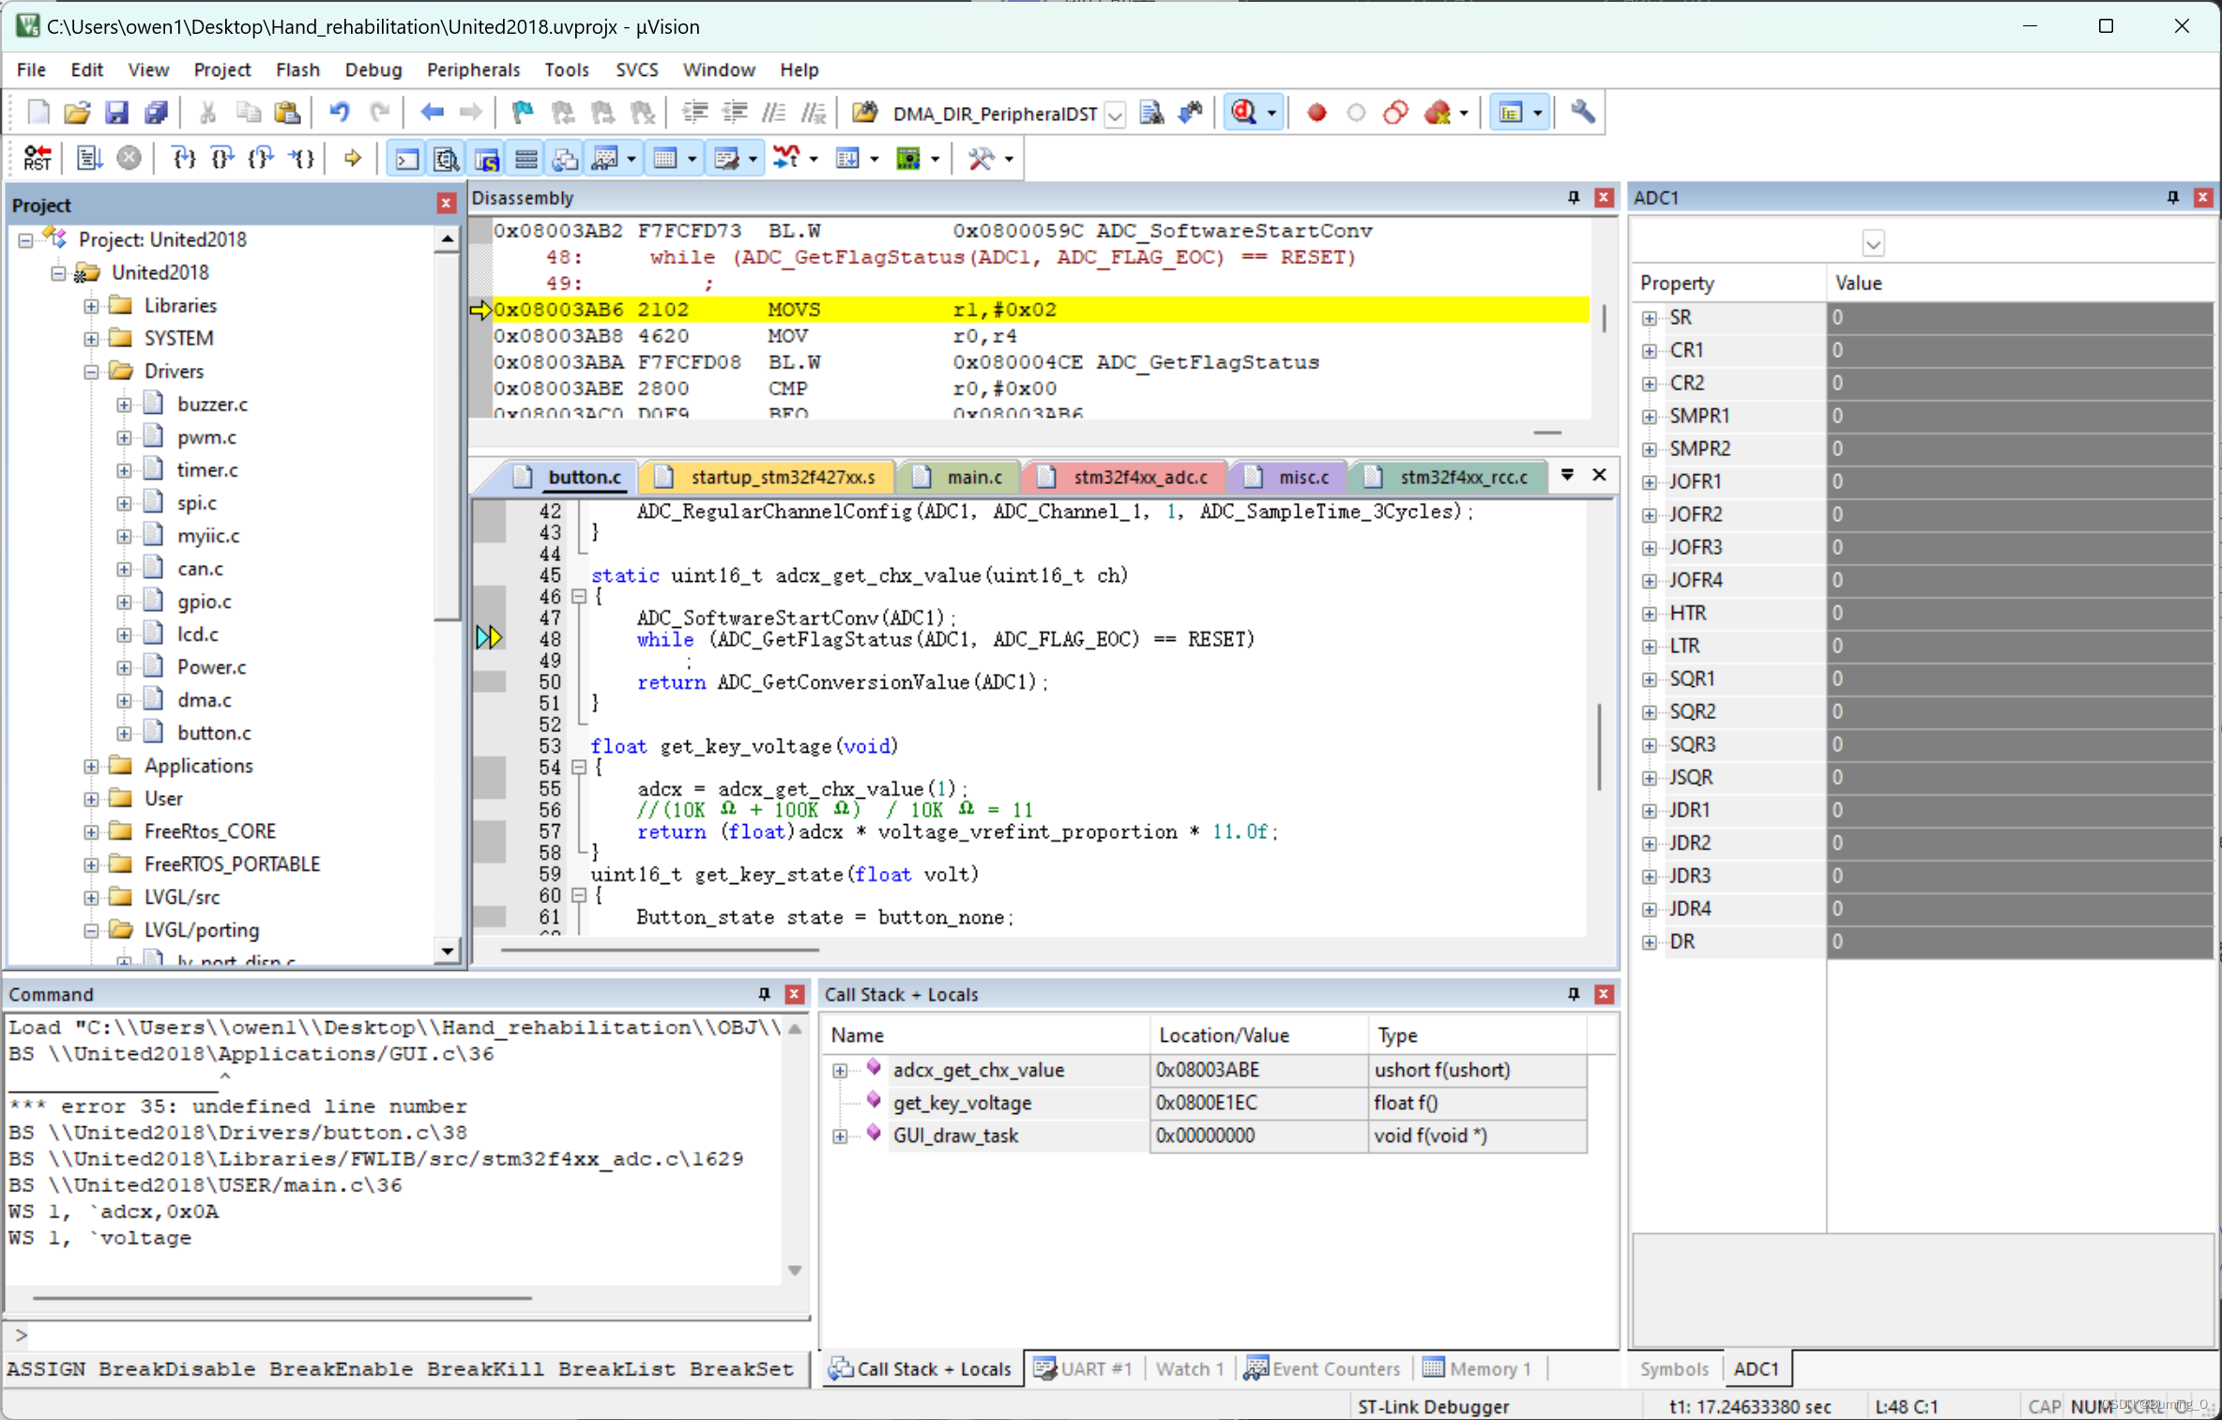Open the Disassembly Window icon
Viewport: 2222px width, 1420px height.
pos(446,158)
